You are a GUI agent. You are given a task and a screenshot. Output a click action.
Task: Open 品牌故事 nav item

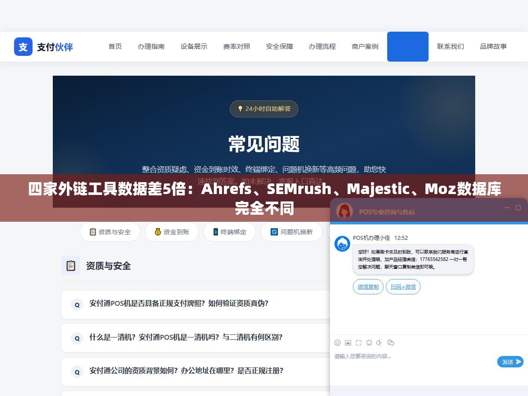493,46
